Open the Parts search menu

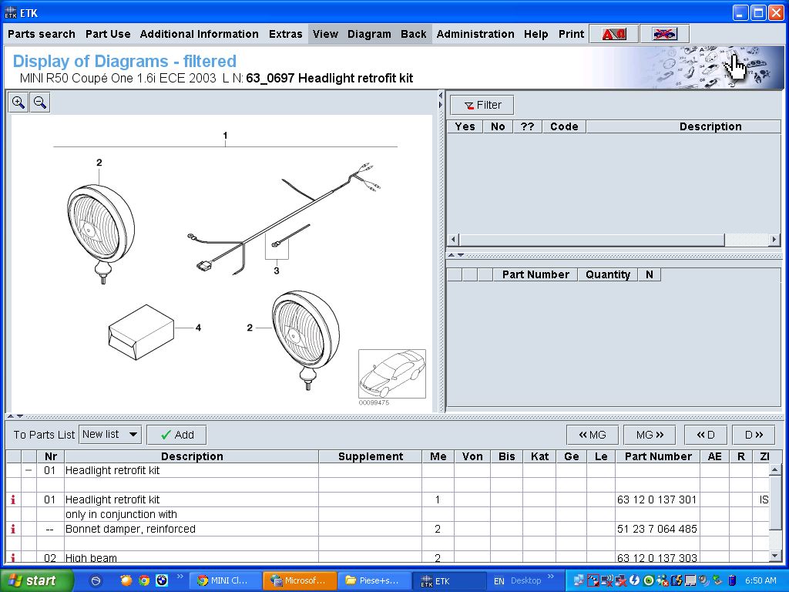42,34
